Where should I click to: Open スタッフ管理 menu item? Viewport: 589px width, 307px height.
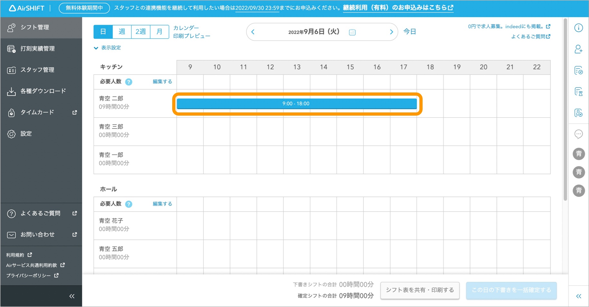37,70
